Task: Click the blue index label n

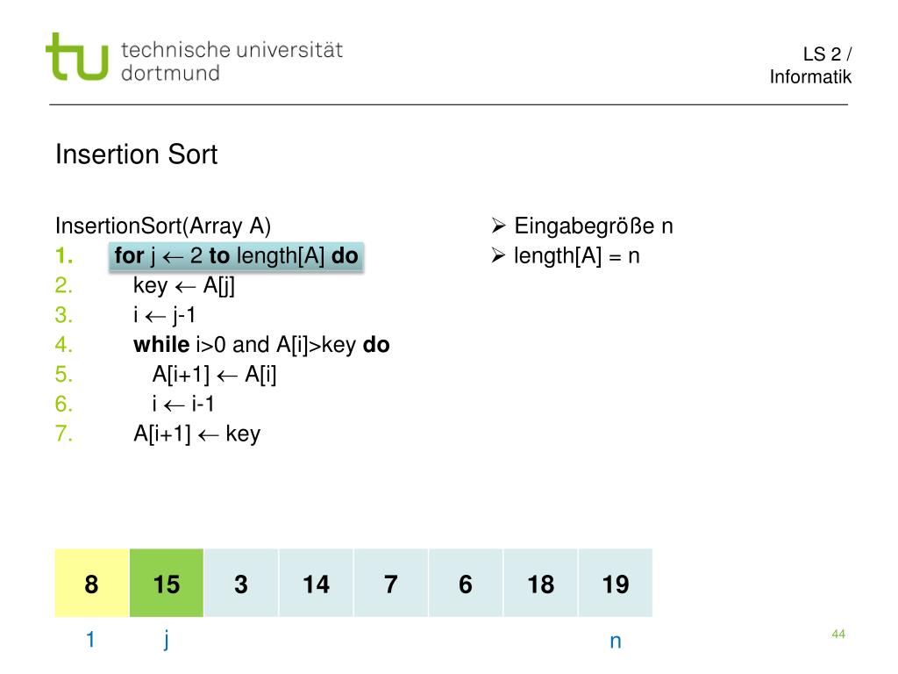Action: click(x=616, y=642)
